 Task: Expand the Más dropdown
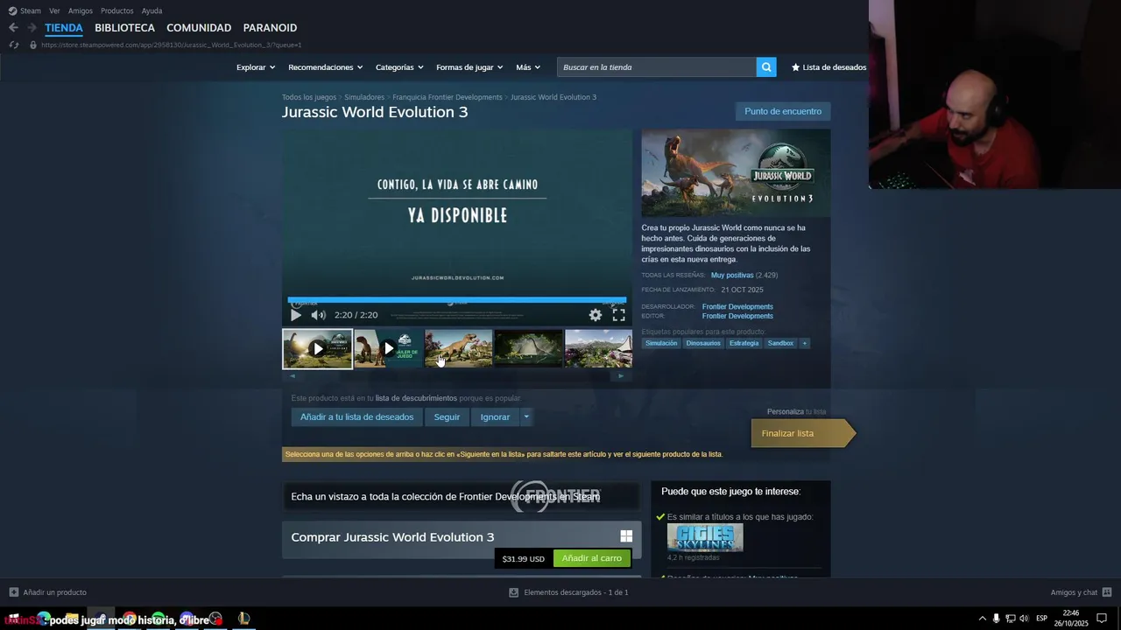(528, 67)
